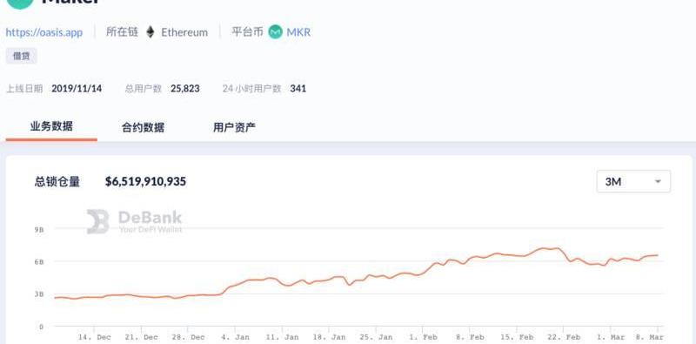Image resolution: width=696 pixels, height=344 pixels.
Task: Click the Ethereum chain label
Action: 184,32
